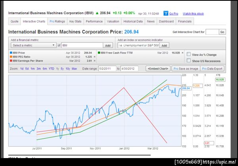Switch to the Valuation tab
The image size is (238, 166).
[113, 21]
